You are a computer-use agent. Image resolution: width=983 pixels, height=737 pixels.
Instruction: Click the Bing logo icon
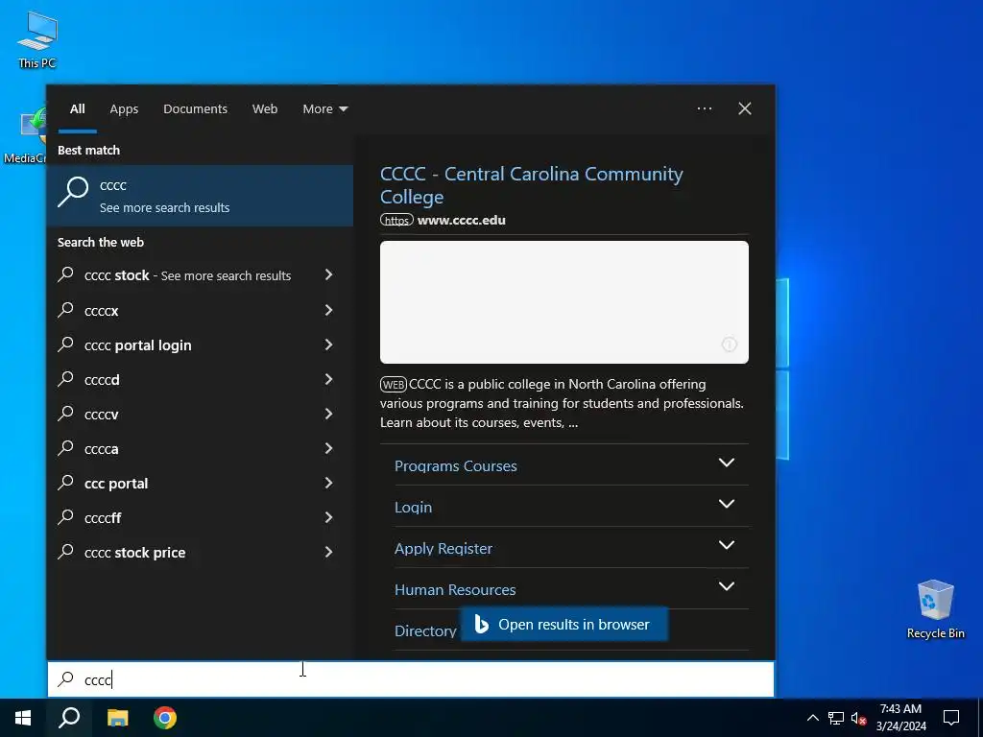[481, 624]
